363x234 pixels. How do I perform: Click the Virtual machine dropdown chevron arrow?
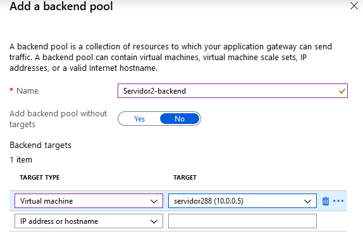tap(154, 201)
